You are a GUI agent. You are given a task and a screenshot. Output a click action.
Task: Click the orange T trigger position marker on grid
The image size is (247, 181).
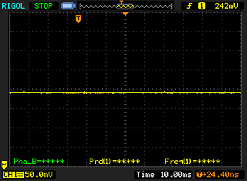(x=78, y=19)
